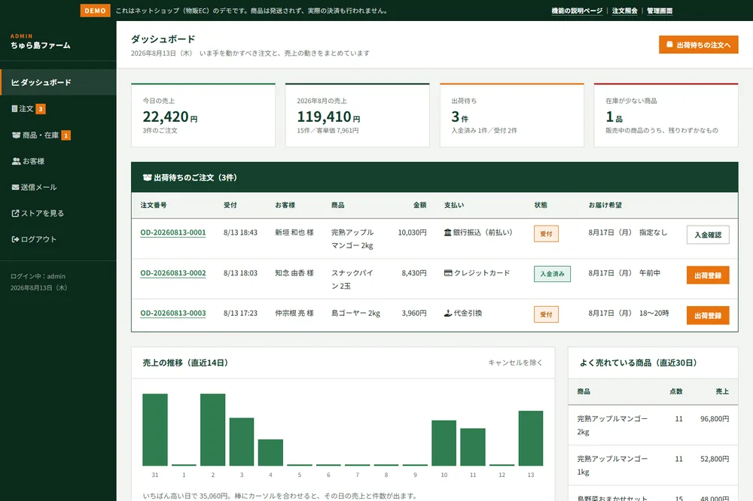753x501 pixels.
Task: Click the sign-out icon beside ログアウト
Action: point(15,239)
